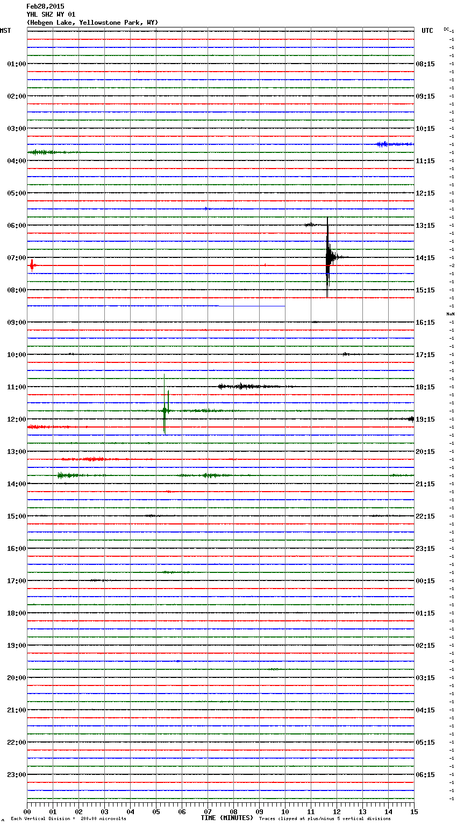Click the small red event burst beside 07:00 MST
The height and width of the screenshot is (826, 457).
coord(32,264)
